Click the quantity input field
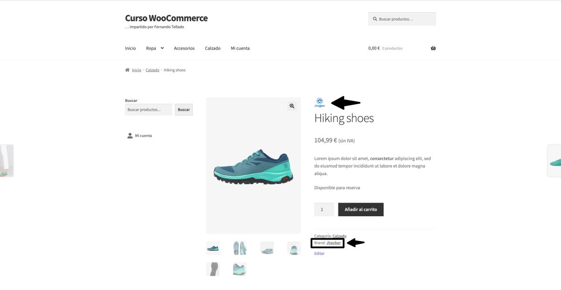The width and height of the screenshot is (561, 290). point(324,209)
